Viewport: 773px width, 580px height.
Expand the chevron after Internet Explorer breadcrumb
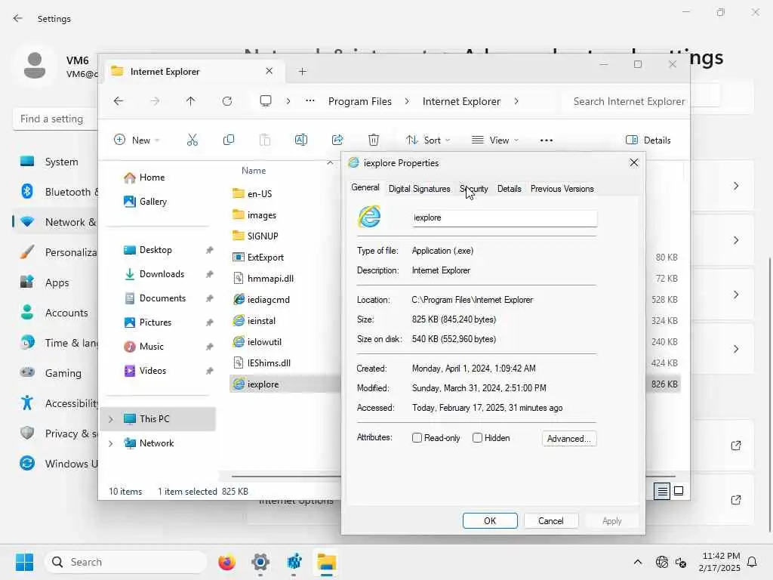point(516,101)
